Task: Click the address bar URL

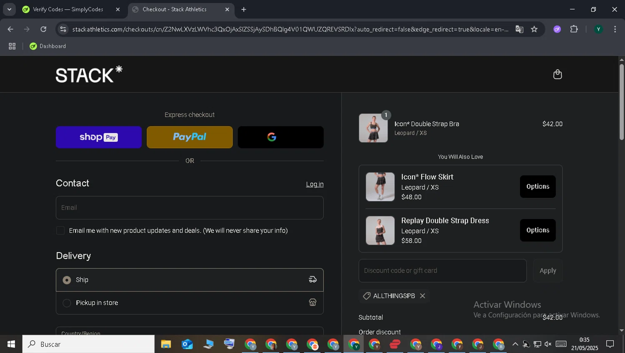Action: (290, 29)
